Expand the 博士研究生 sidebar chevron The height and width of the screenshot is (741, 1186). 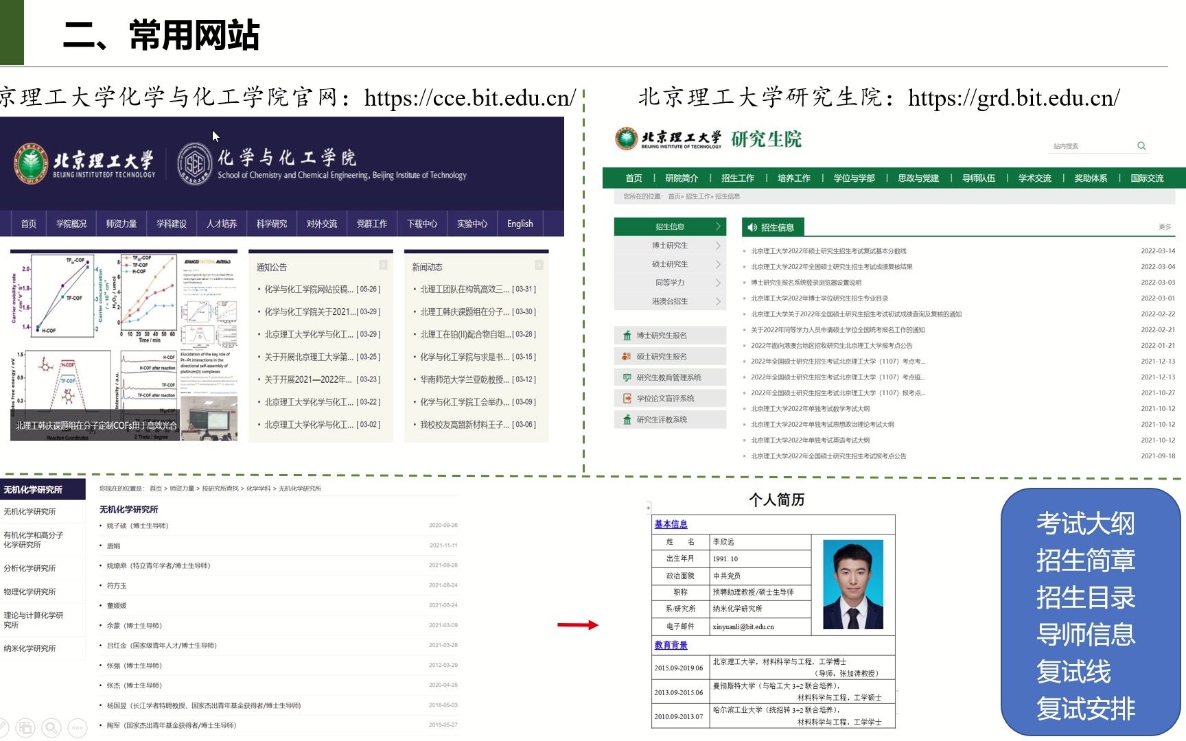719,246
